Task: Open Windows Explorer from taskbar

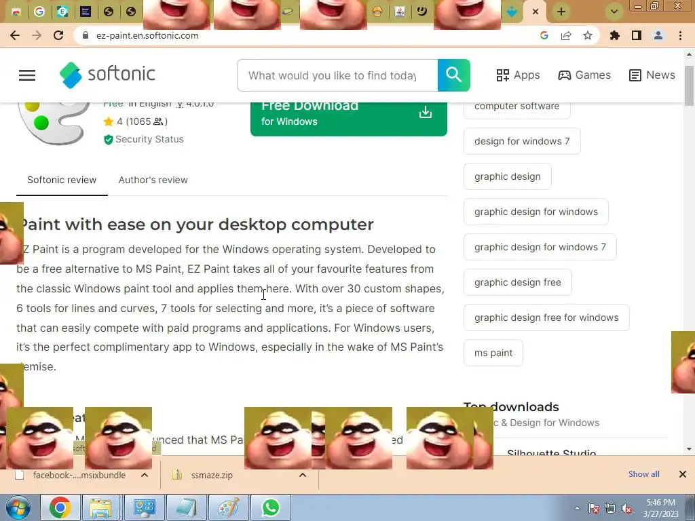Action: point(100,507)
